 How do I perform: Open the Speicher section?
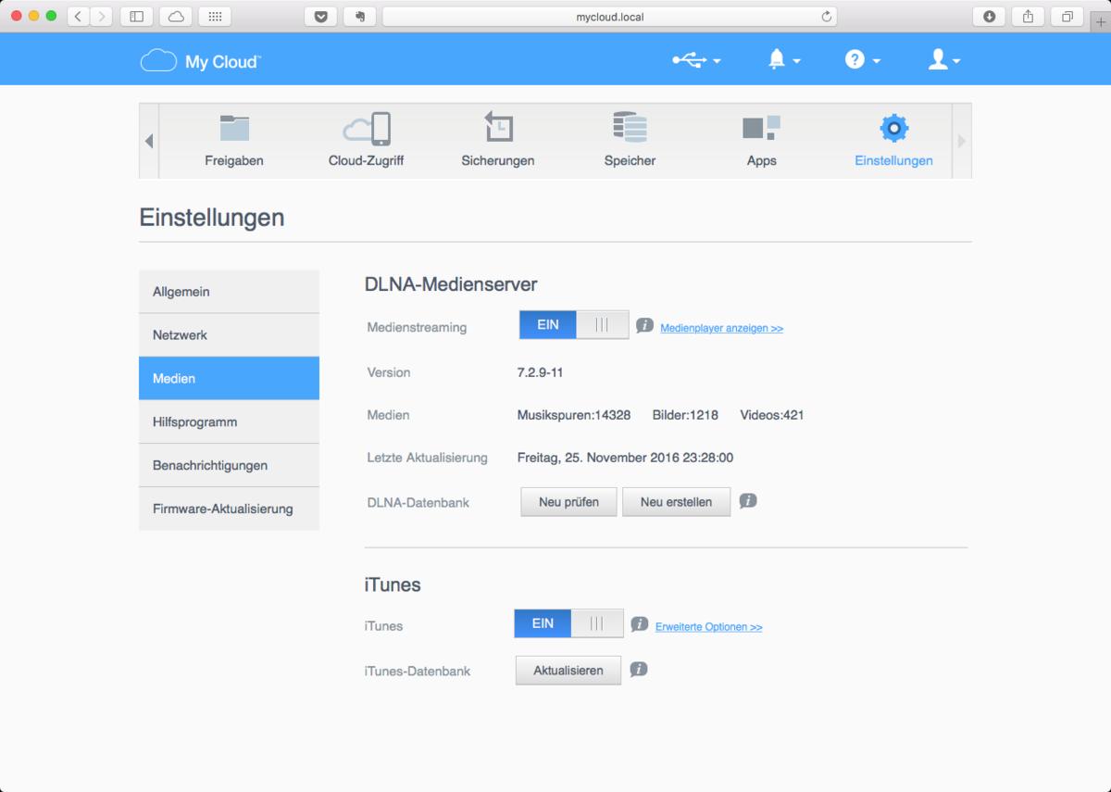pos(630,141)
